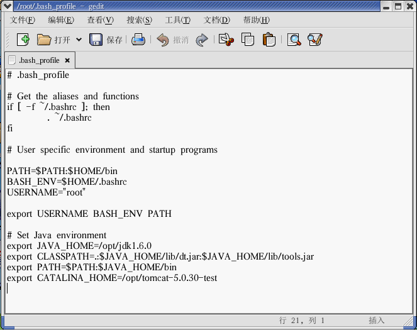This screenshot has width=417, height=330.
Task: Open the 搜索(S) menu
Action: 140,20
